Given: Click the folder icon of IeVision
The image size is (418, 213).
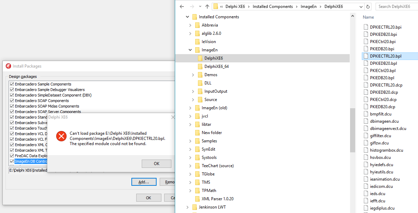Looking at the screenshot, I should tap(197, 42).
